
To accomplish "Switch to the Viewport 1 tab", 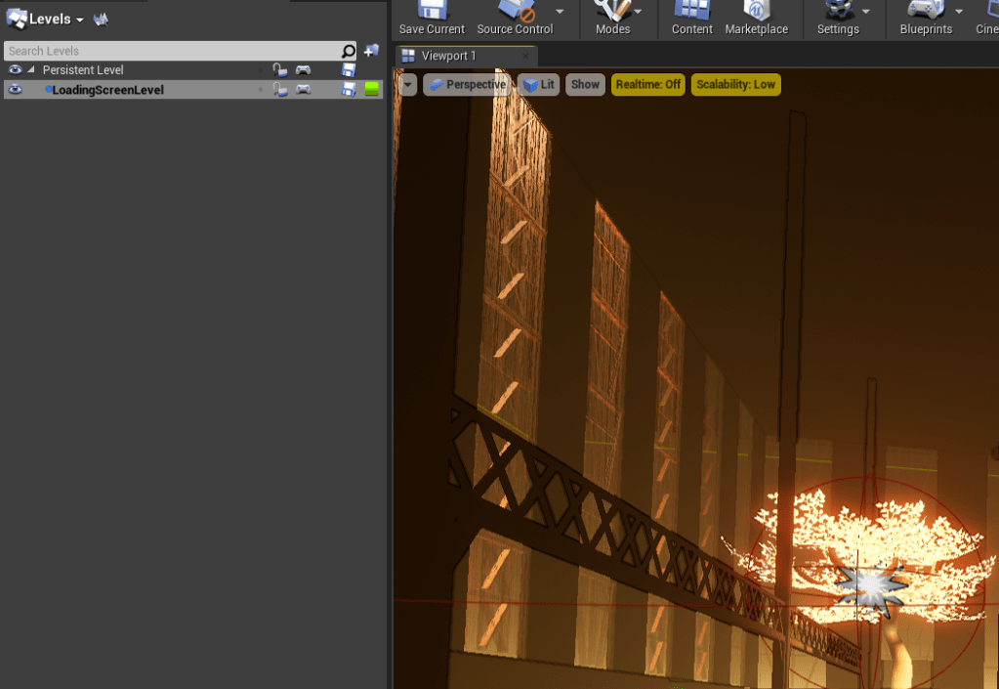I will [x=448, y=56].
